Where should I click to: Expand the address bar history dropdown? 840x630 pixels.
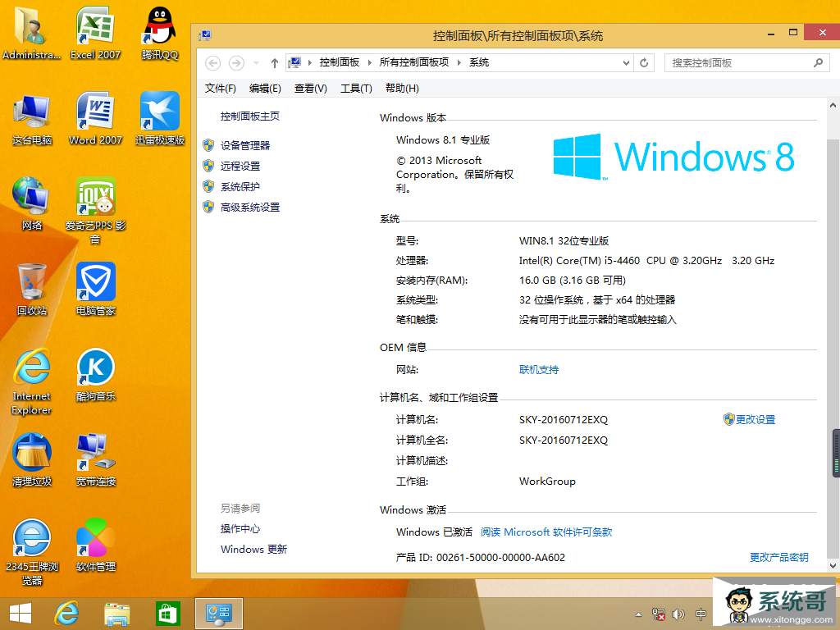point(626,62)
